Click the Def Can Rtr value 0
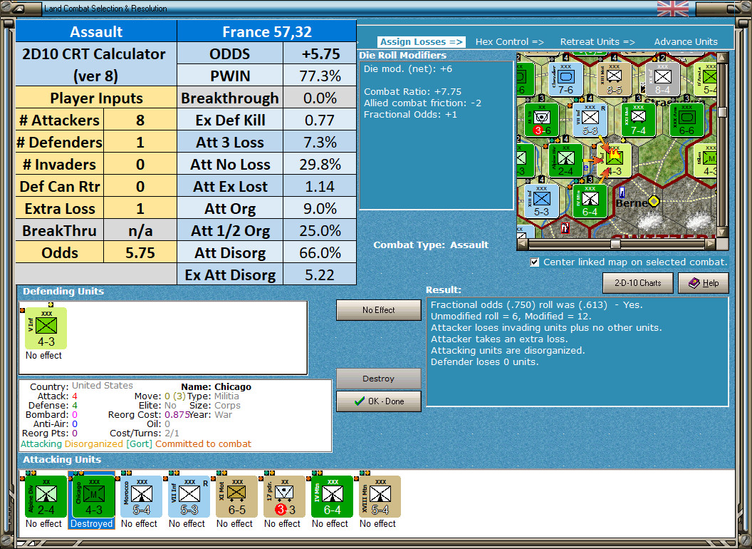This screenshot has height=549, width=752. [x=140, y=186]
